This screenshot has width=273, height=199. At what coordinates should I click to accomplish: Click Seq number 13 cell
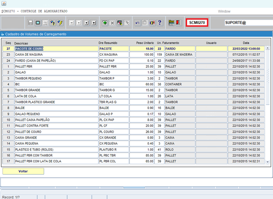[8, 138]
